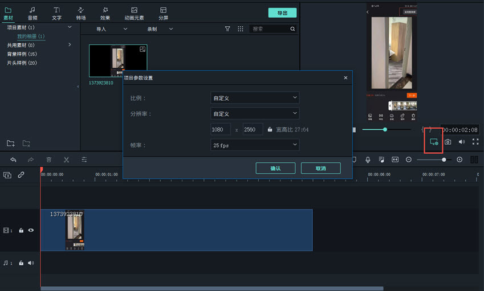Expand the 帧率 25 fps dropdown
The height and width of the screenshot is (291, 484).
point(254,145)
